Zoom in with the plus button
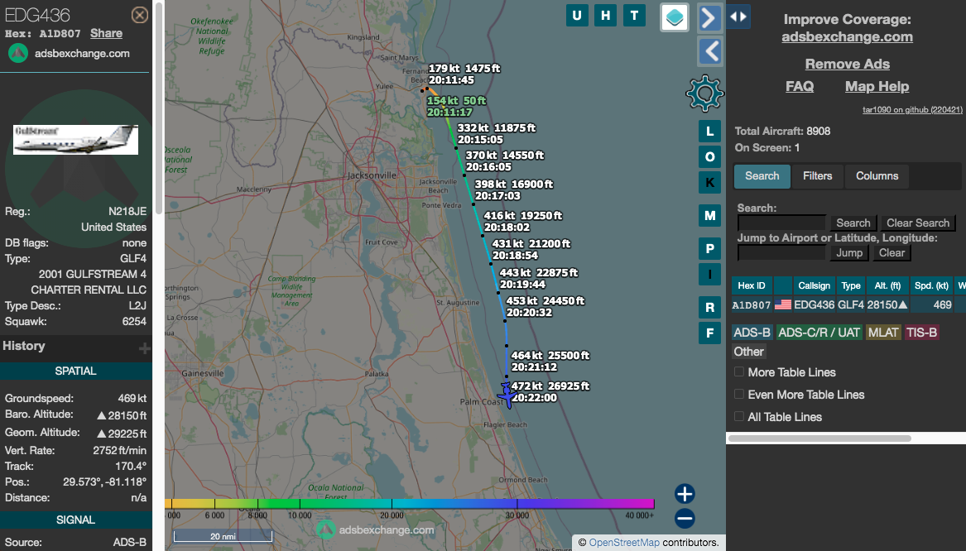Viewport: 966px width, 551px height. coord(685,494)
